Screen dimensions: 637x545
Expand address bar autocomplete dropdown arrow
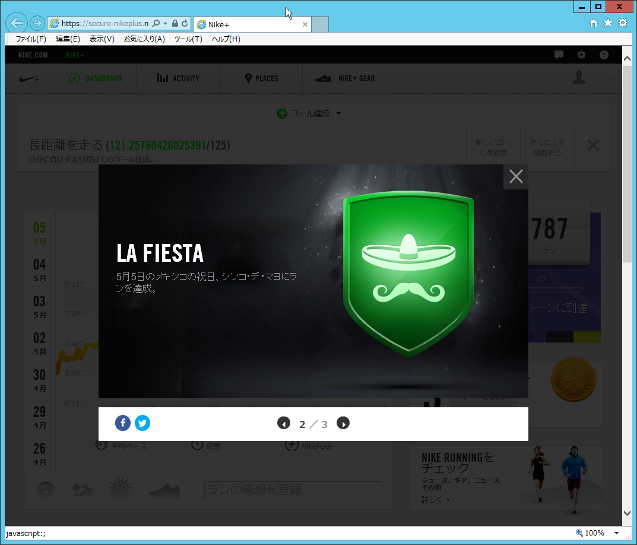[x=166, y=24]
